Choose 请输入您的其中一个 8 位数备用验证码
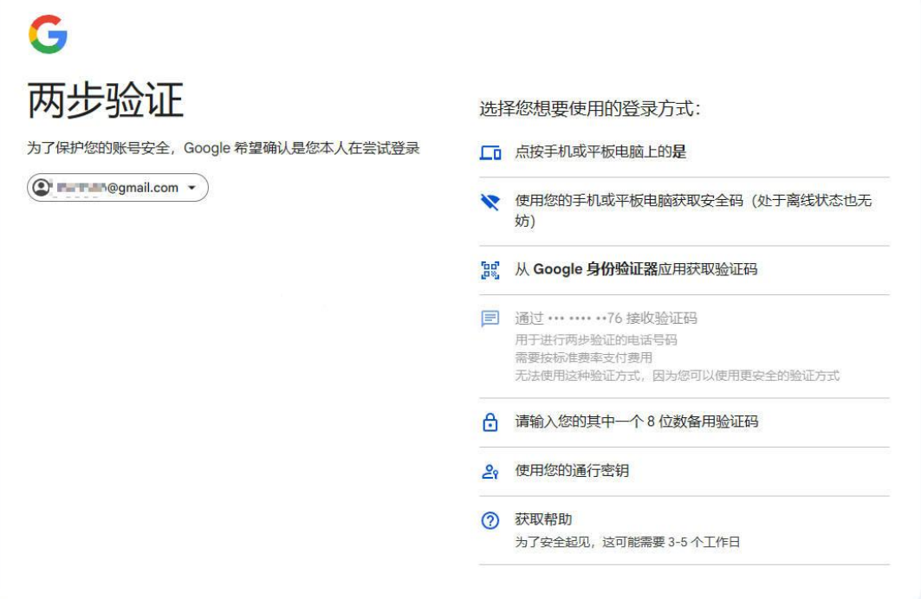The width and height of the screenshot is (921, 599). tap(684, 422)
